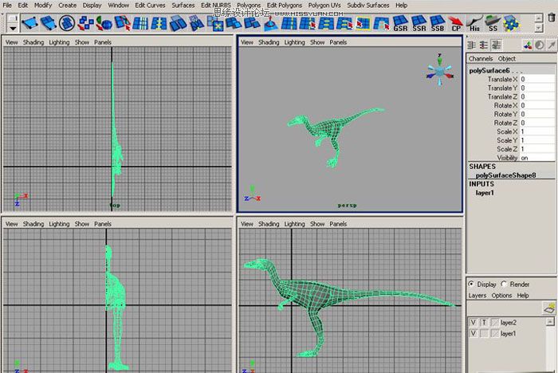The image size is (558, 373).
Task: Click the SS shelf icon
Action: coord(494,22)
